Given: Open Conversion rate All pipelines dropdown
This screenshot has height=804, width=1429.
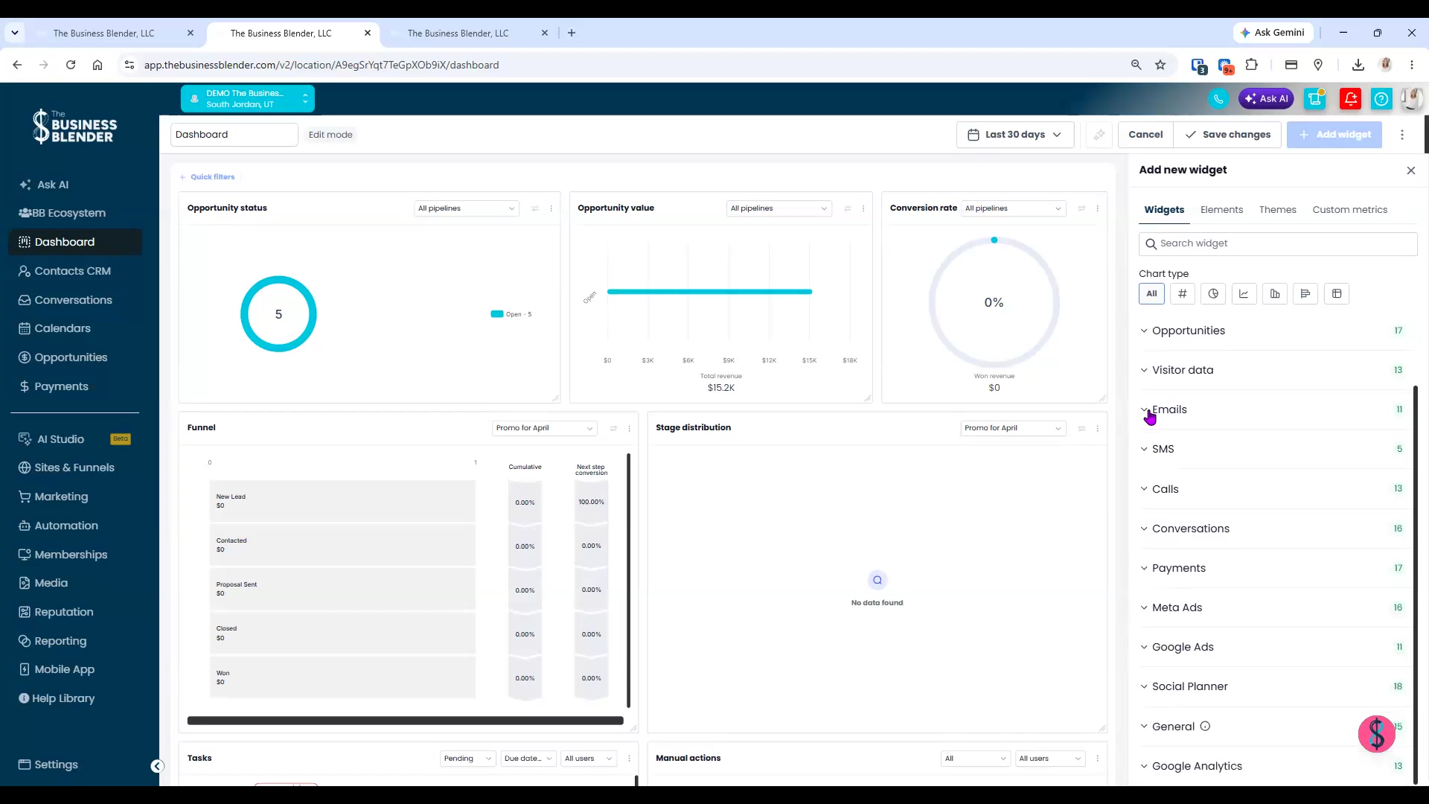Looking at the screenshot, I should point(1014,208).
